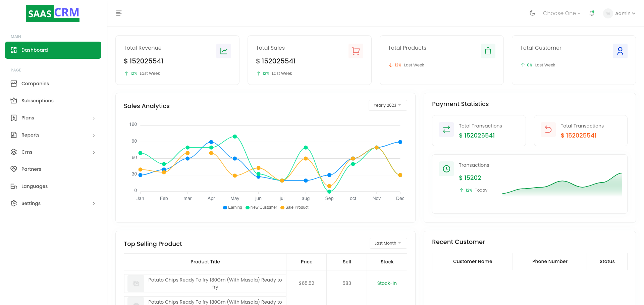Click Earning data point for Dec

pyautogui.click(x=400, y=142)
